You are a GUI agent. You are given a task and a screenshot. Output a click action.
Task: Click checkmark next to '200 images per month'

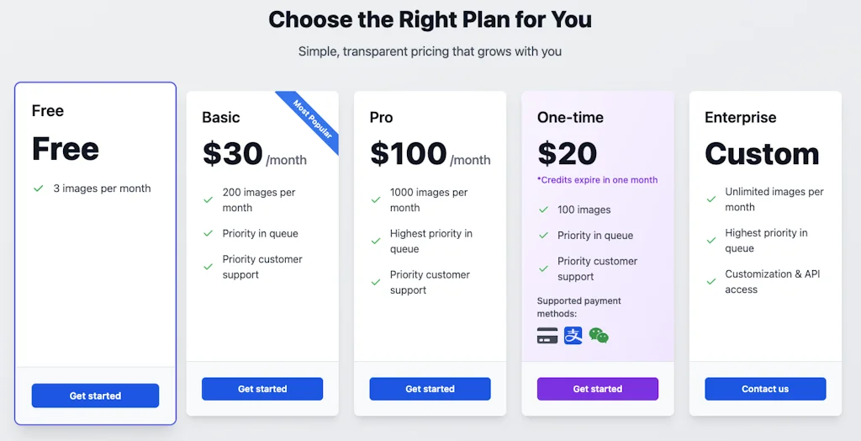pyautogui.click(x=208, y=199)
